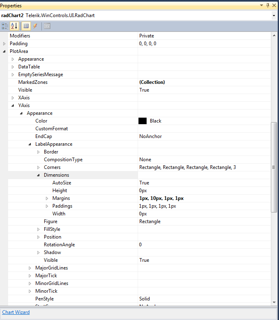Screen dimensions: 279x320
Task: Expand the FillStyle property
Action: (39, 229)
